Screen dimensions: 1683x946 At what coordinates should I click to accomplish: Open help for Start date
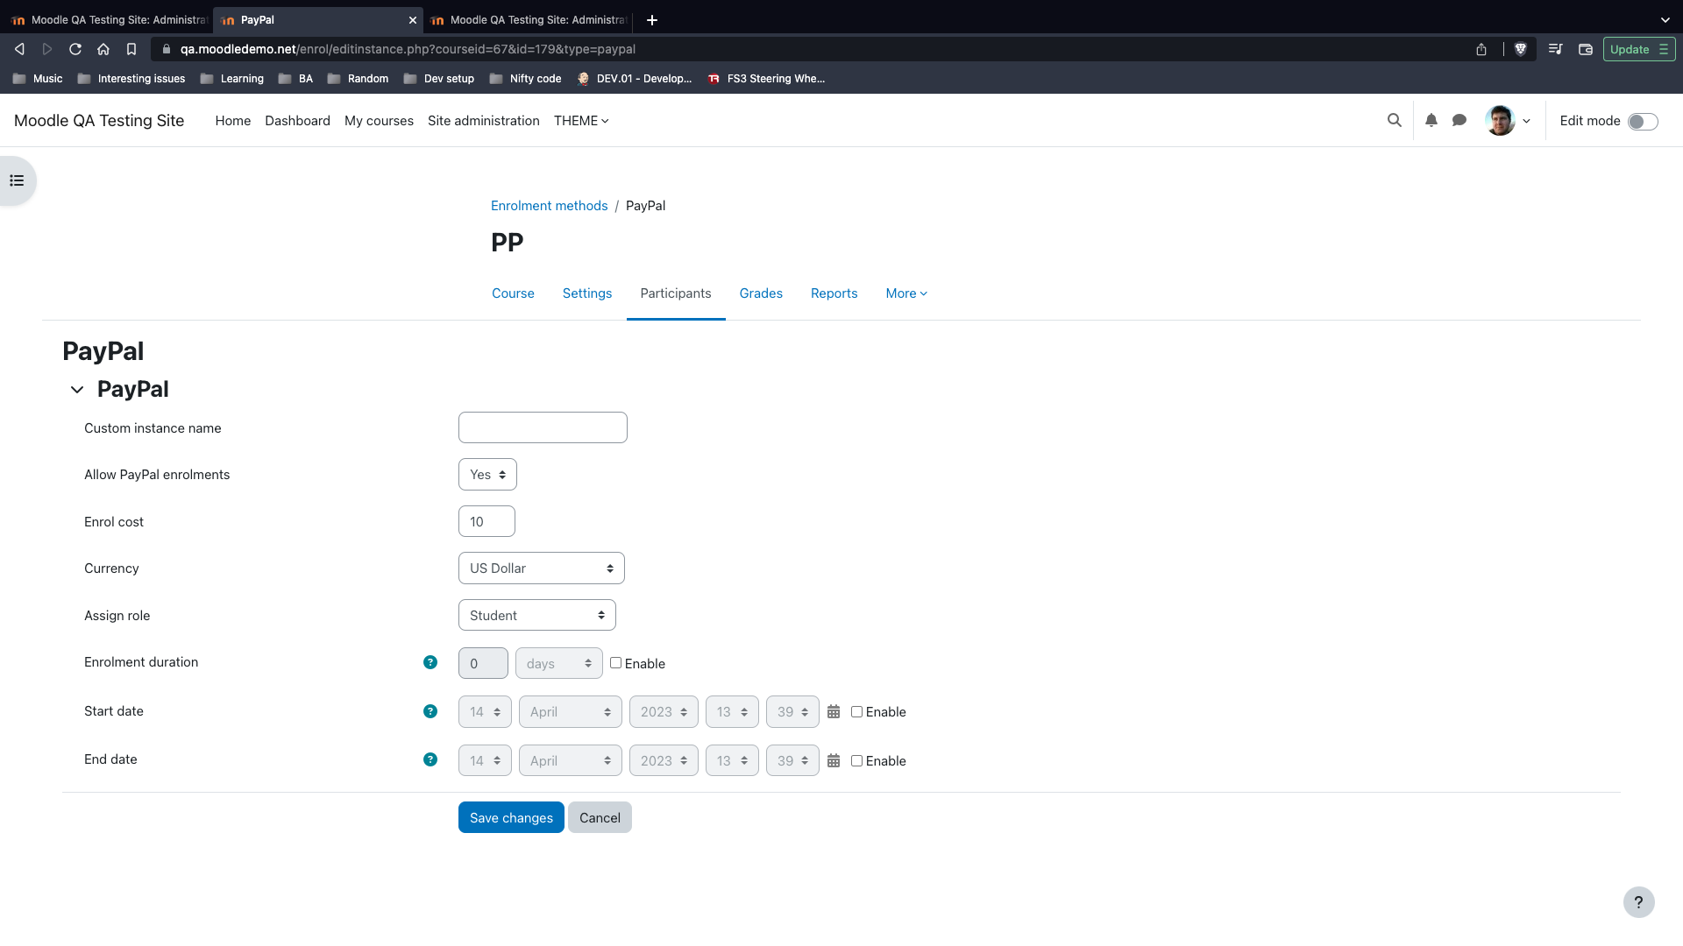click(x=430, y=711)
